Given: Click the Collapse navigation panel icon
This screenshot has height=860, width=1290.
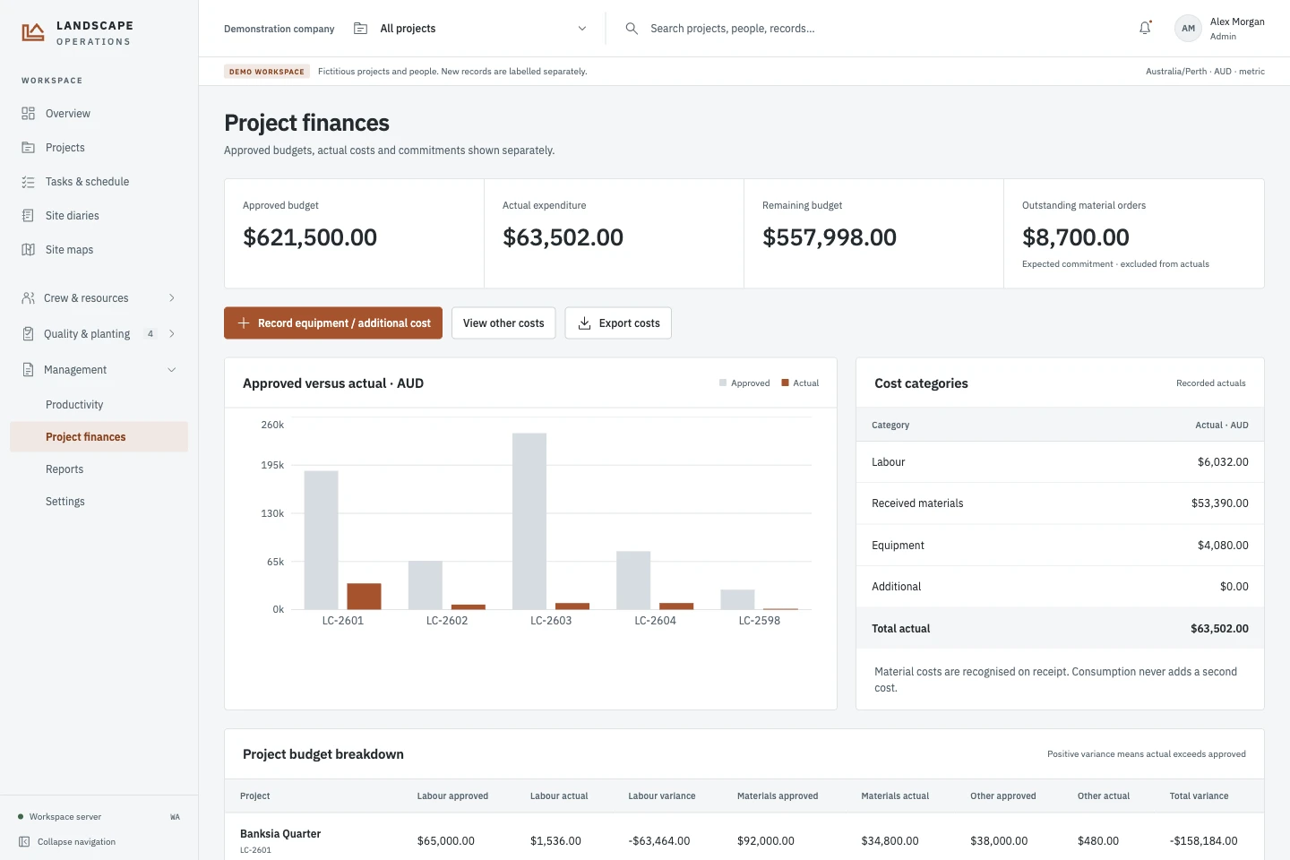Looking at the screenshot, I should [24, 842].
